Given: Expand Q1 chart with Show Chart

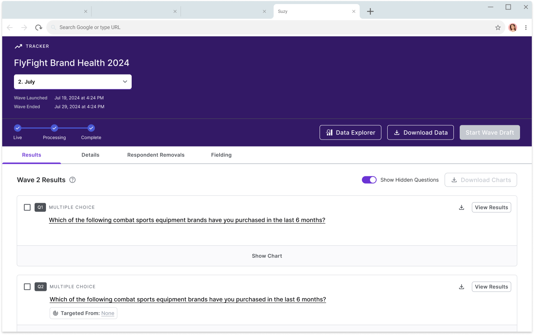Looking at the screenshot, I should pos(267,256).
